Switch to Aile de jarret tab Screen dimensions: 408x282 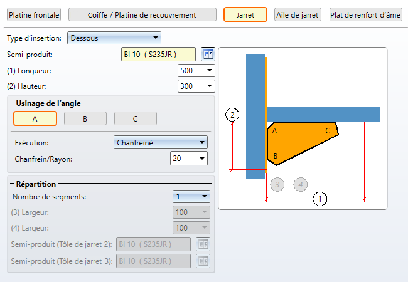[298, 14]
